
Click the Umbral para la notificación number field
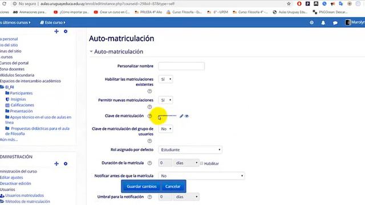[x=165, y=196]
